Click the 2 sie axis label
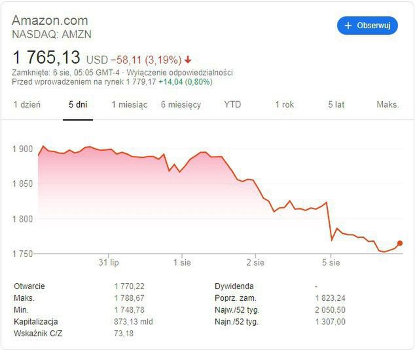This screenshot has height=350, width=415. pyautogui.click(x=255, y=263)
